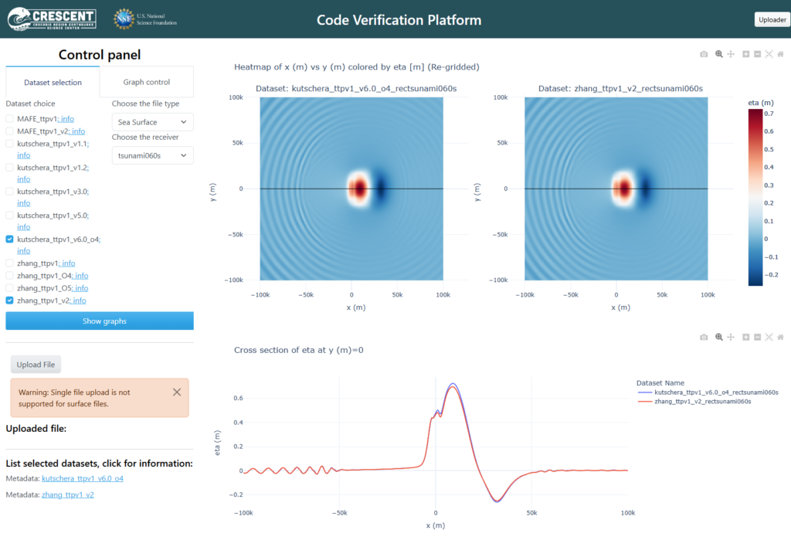
Task: Download heatmap plot as PNG camera icon
Action: [704, 54]
